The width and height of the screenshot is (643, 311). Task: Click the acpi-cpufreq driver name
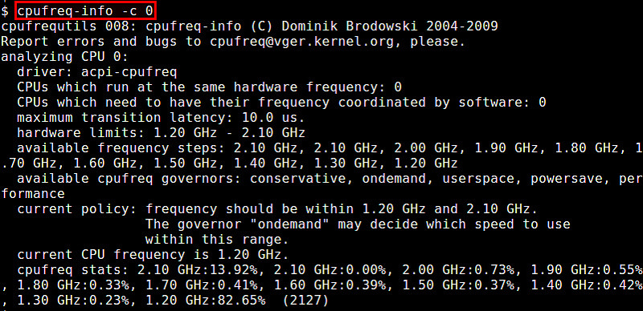pyautogui.click(x=129, y=72)
